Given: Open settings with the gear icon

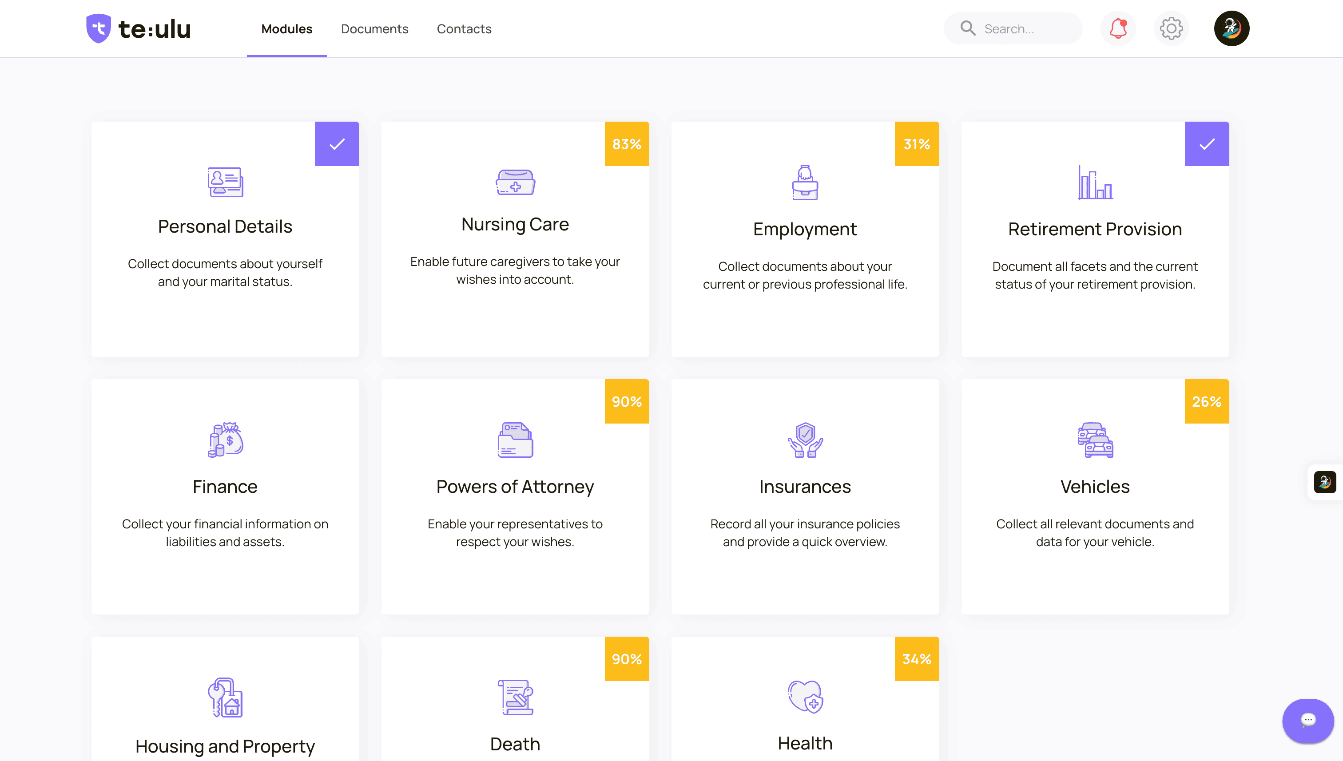Looking at the screenshot, I should coord(1171,28).
